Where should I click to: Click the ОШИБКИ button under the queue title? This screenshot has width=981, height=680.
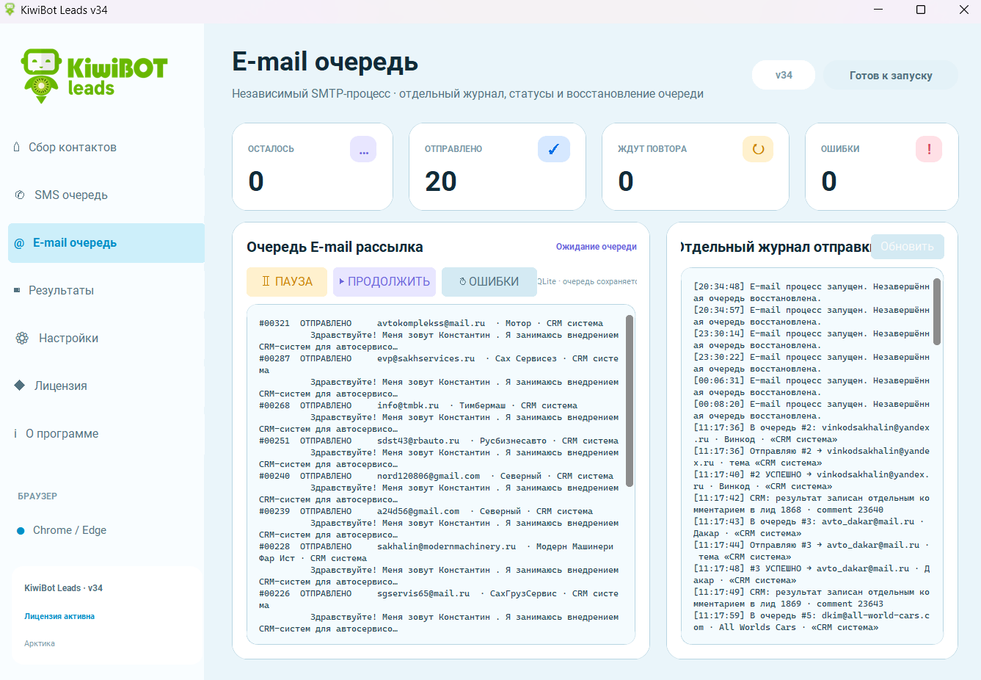pyautogui.click(x=489, y=282)
